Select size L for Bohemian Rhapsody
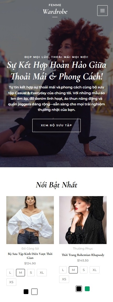 tap(63, 270)
